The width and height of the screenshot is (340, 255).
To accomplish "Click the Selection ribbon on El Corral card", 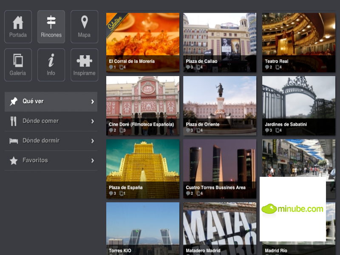I will click(115, 23).
